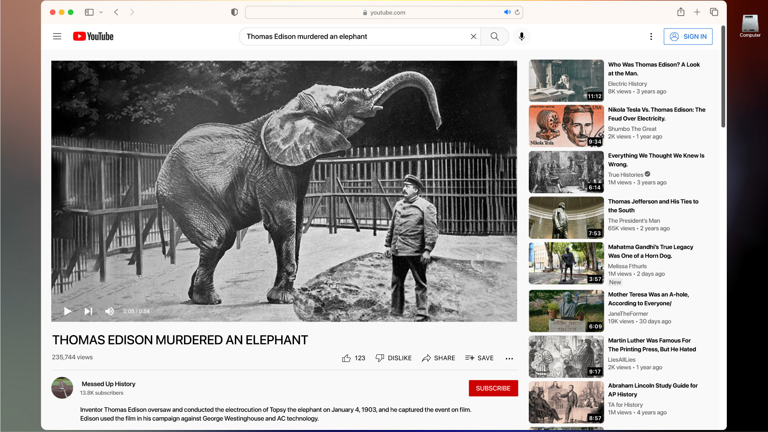Save video to a playlist

[479, 358]
